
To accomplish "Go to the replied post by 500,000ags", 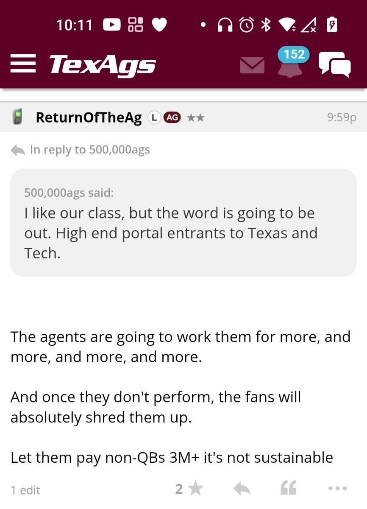I will point(89,150).
